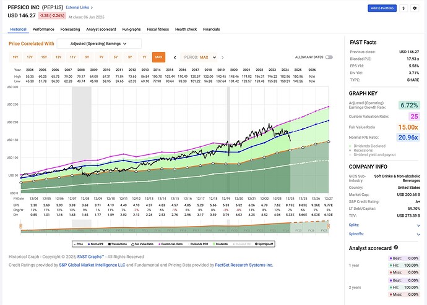Screen dimensions: 427x305
Task: Select the 9Y time range button
Action: click(x=87, y=57)
